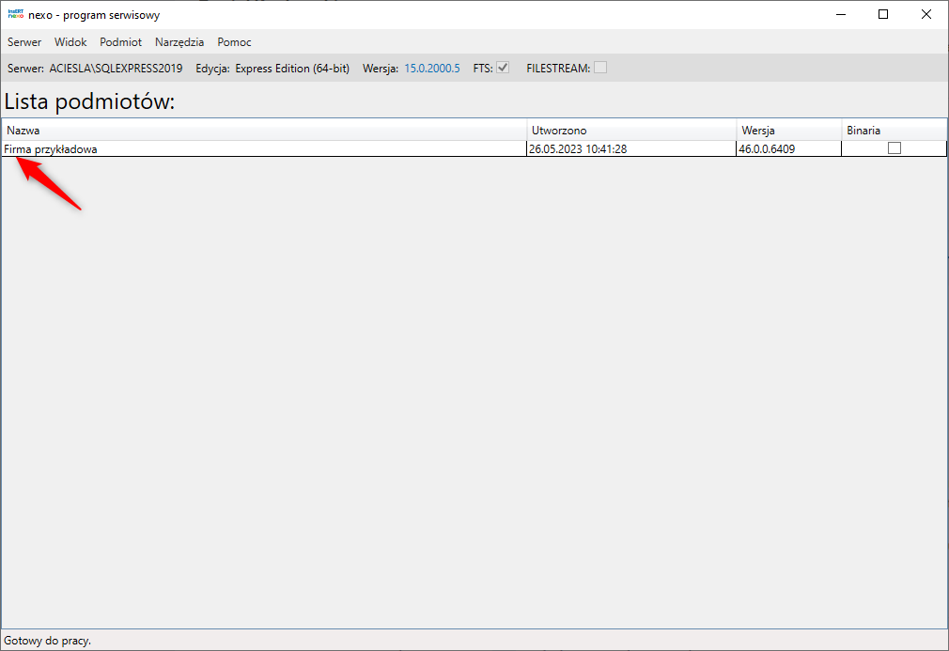Open the Podmiot menu
The image size is (949, 651).
point(120,42)
